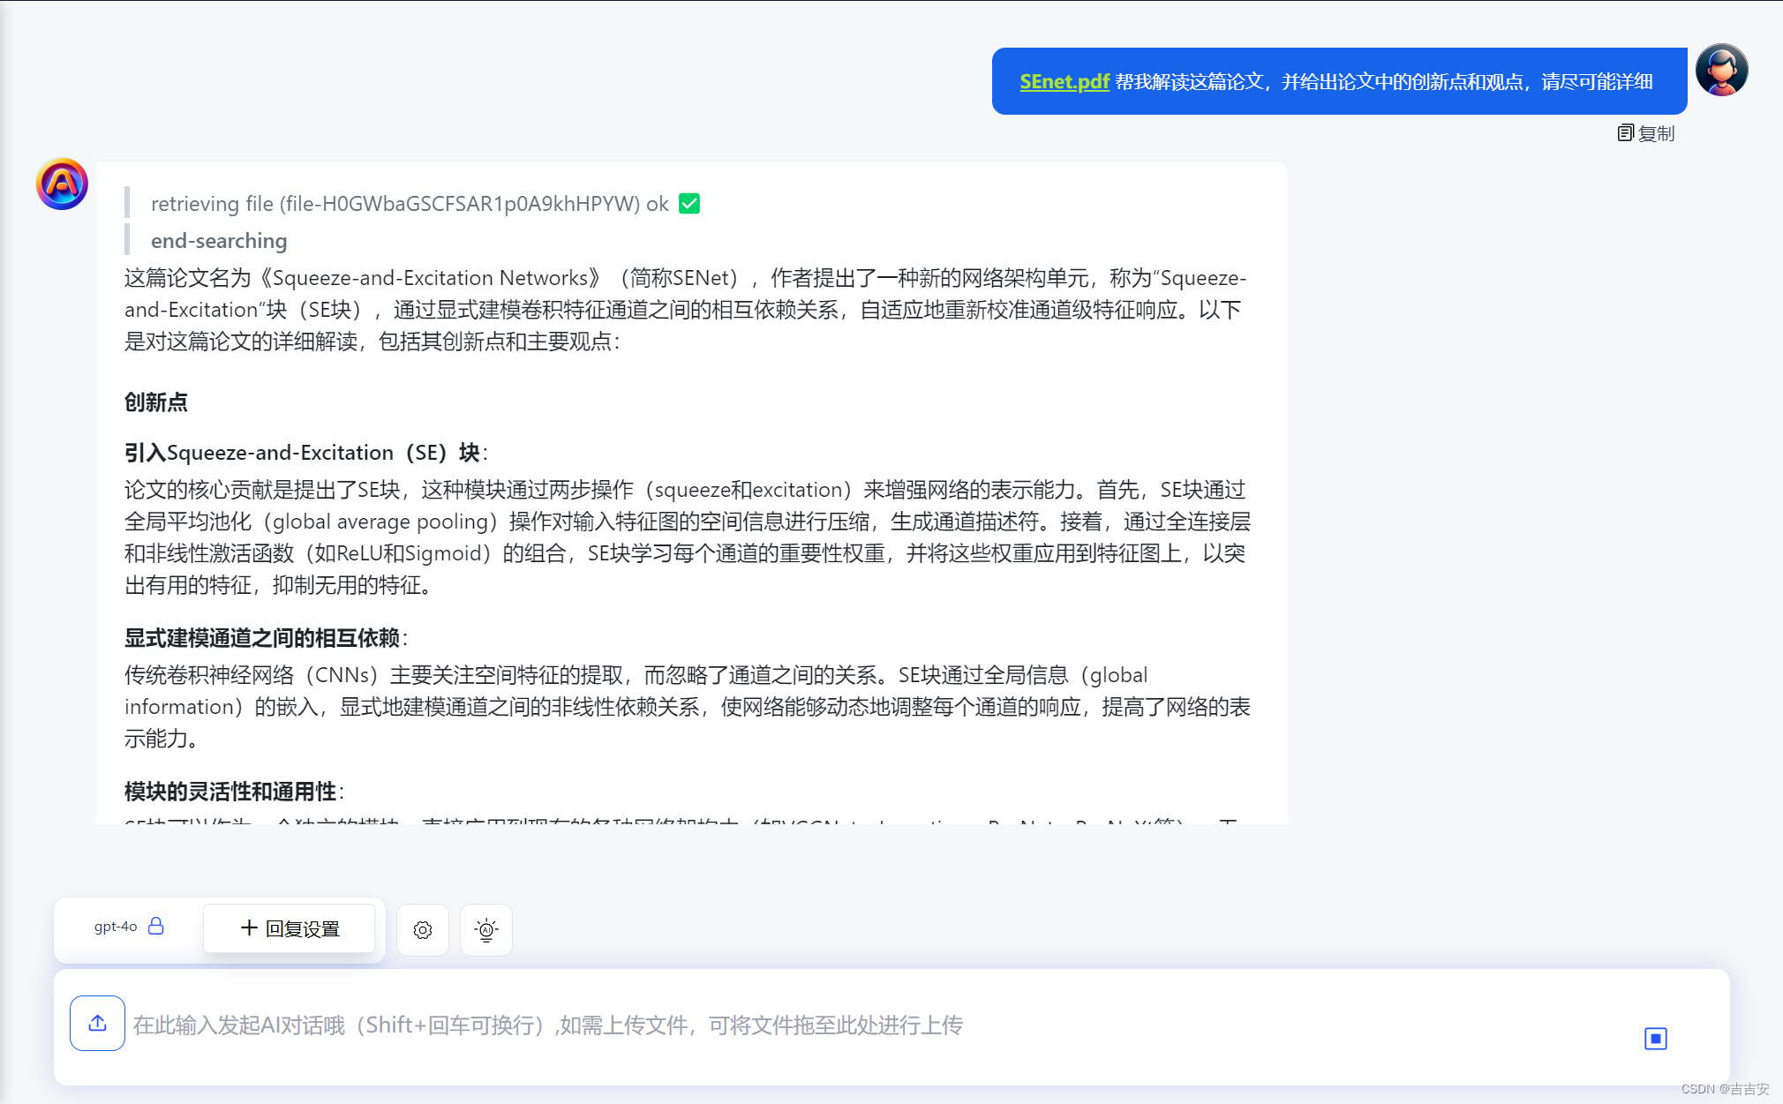Open the gear settings icon
1783x1104 pixels.
tap(423, 930)
